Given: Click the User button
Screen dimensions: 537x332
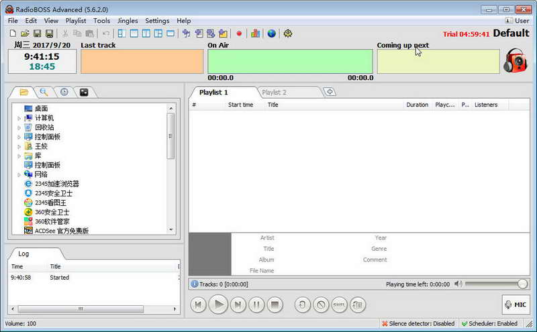Looking at the screenshot, I should point(518,21).
